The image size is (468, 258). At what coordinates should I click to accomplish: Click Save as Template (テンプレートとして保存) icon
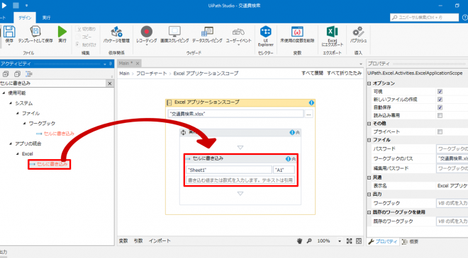(x=35, y=32)
